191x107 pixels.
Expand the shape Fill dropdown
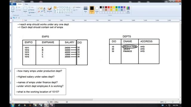click(76, 10)
